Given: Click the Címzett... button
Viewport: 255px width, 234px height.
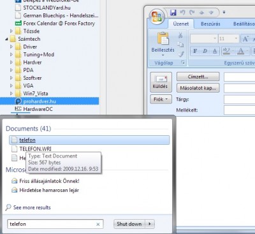Looking at the screenshot, I should tap(198, 77).
